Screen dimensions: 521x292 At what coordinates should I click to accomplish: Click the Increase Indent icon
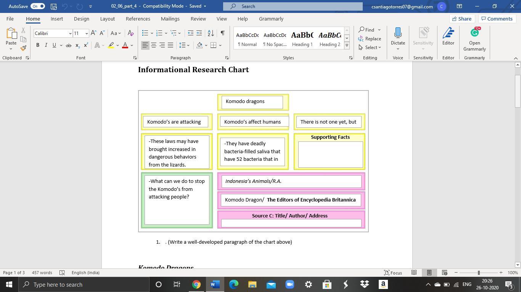199,33
